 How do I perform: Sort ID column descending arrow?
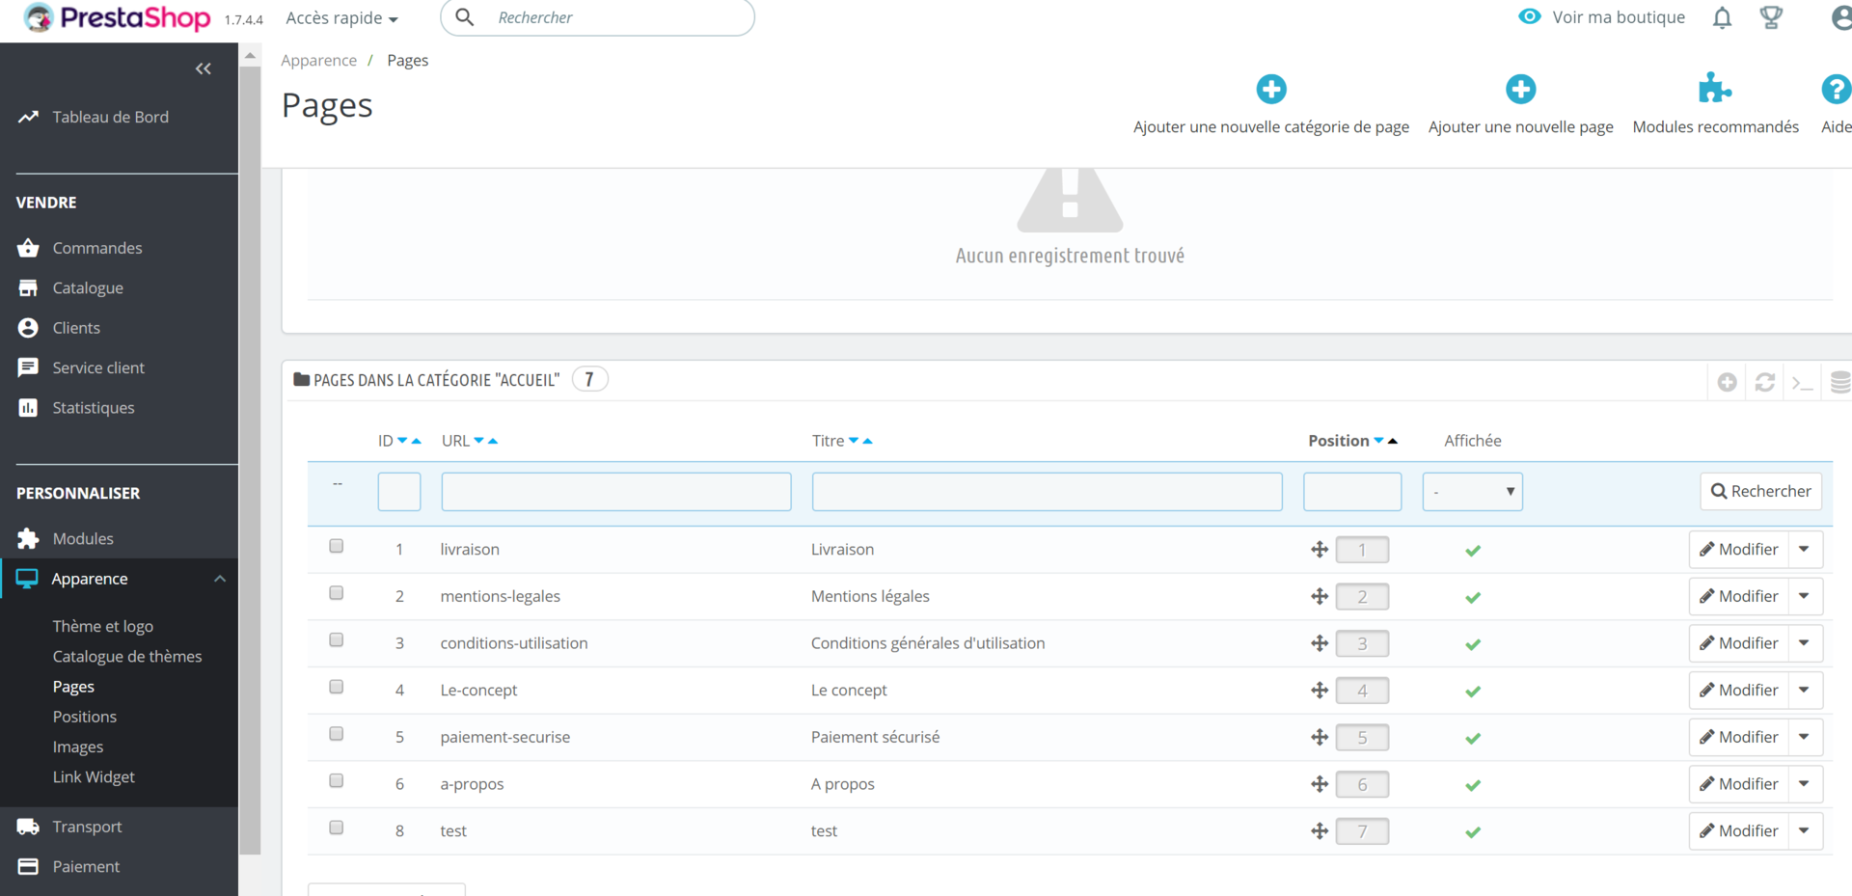(x=402, y=441)
